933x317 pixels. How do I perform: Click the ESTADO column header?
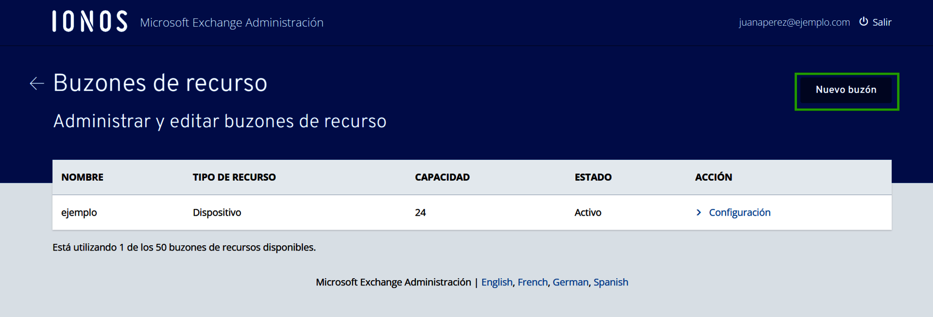[593, 177]
